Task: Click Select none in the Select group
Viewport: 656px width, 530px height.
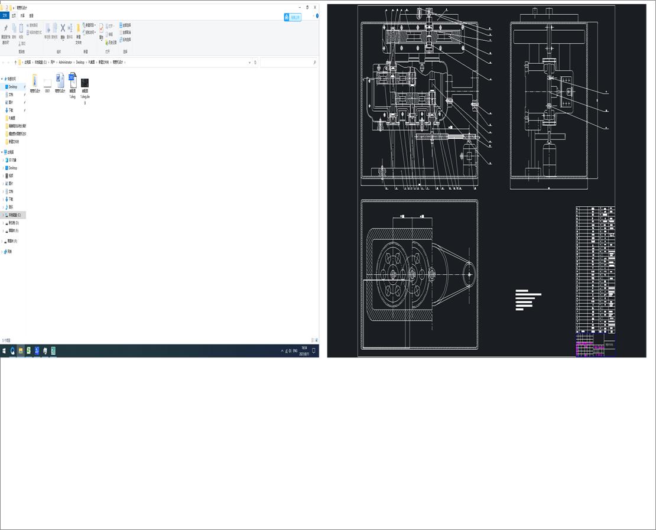Action: (125, 32)
